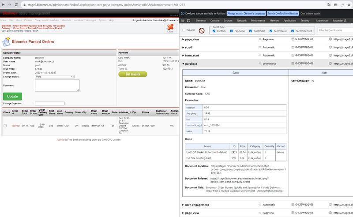Activate the DevTools inspect element icon

[183, 20]
